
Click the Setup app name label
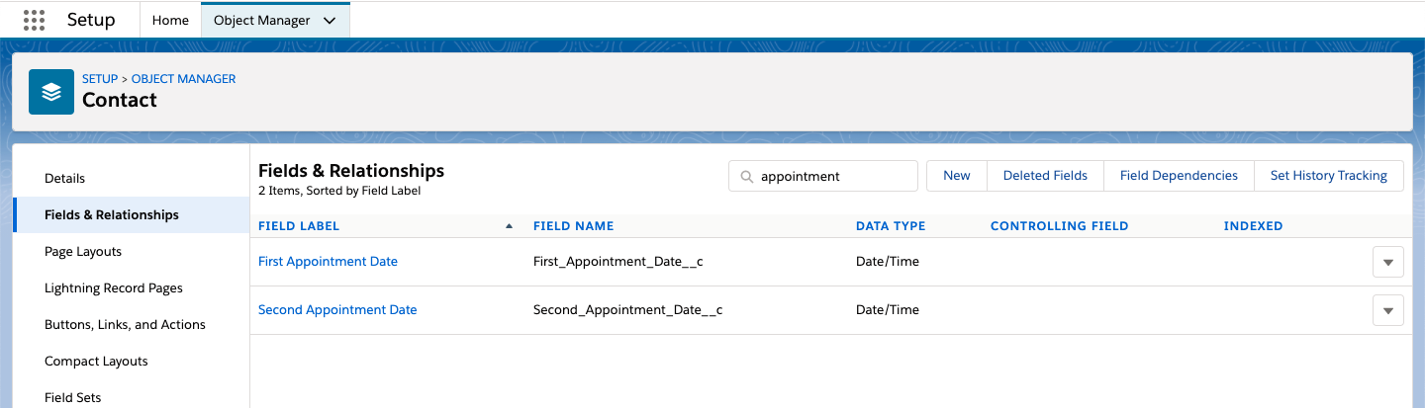[91, 20]
